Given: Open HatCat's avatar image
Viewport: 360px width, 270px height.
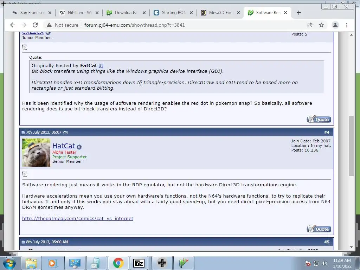Looking at the screenshot, I should pyautogui.click(x=36, y=153).
